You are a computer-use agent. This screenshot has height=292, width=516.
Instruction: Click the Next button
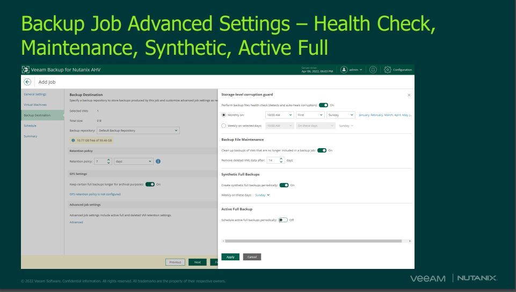(198, 262)
